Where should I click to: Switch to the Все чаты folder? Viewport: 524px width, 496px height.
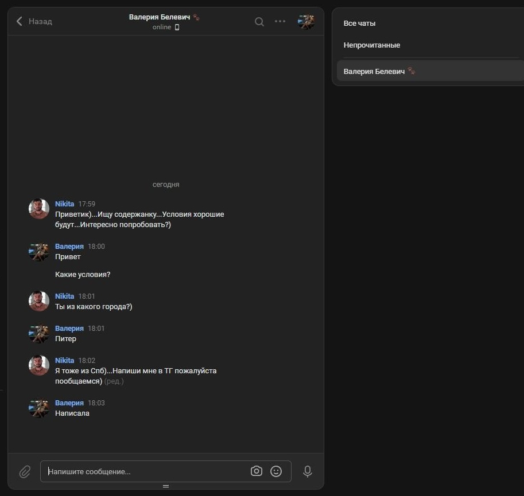click(359, 24)
